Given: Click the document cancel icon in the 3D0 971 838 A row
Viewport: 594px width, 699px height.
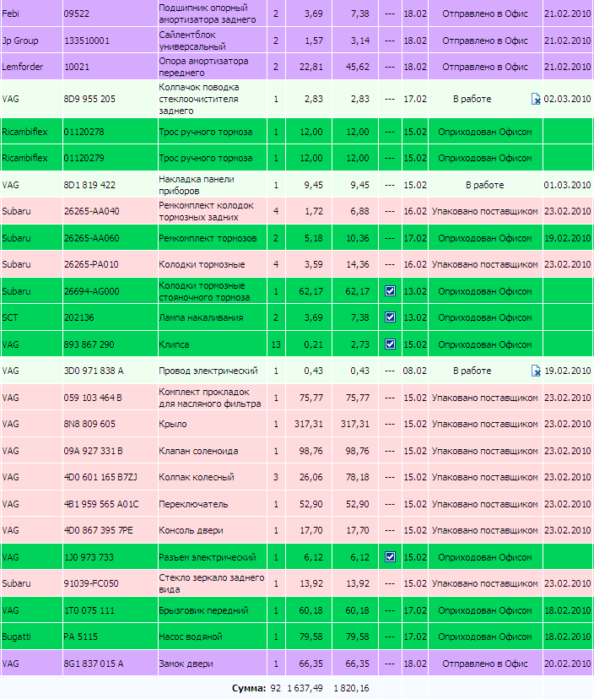Looking at the screenshot, I should (536, 371).
